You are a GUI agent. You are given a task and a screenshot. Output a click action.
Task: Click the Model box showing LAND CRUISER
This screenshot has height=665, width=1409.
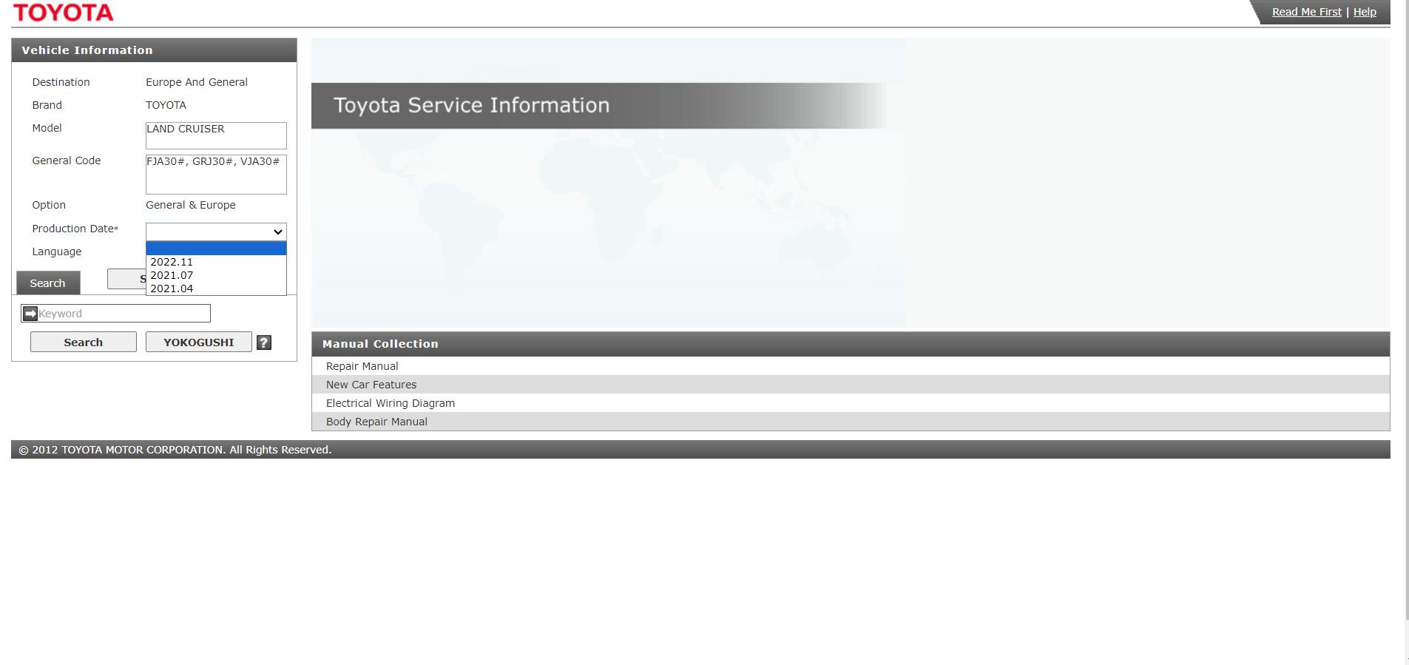click(x=216, y=135)
